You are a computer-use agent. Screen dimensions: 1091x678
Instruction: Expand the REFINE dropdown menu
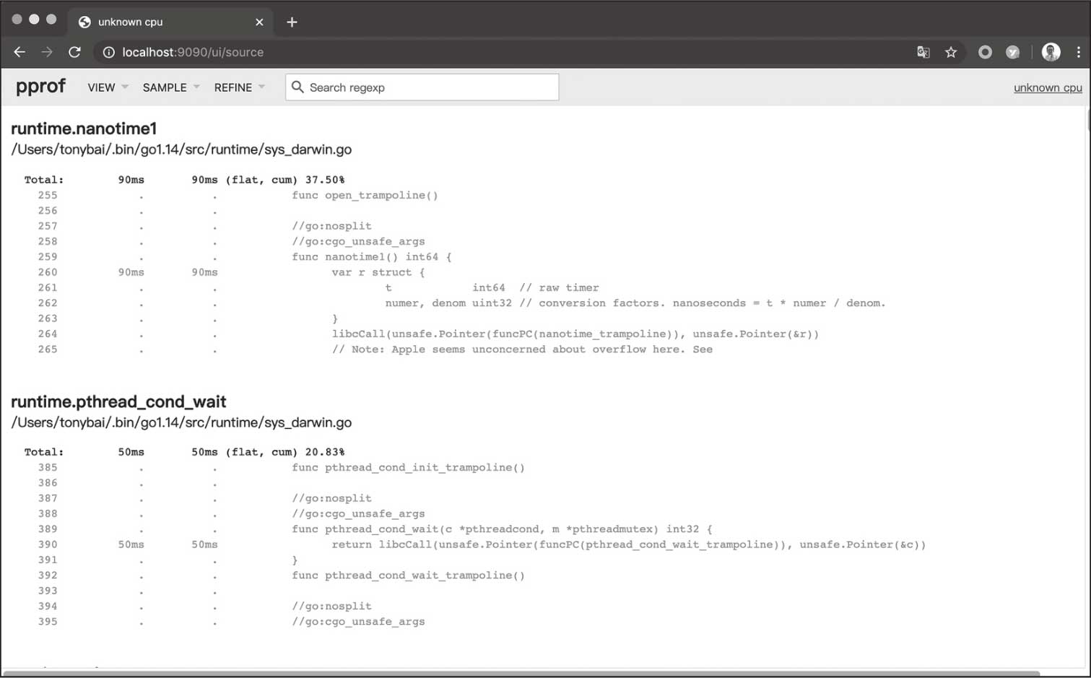(x=239, y=87)
